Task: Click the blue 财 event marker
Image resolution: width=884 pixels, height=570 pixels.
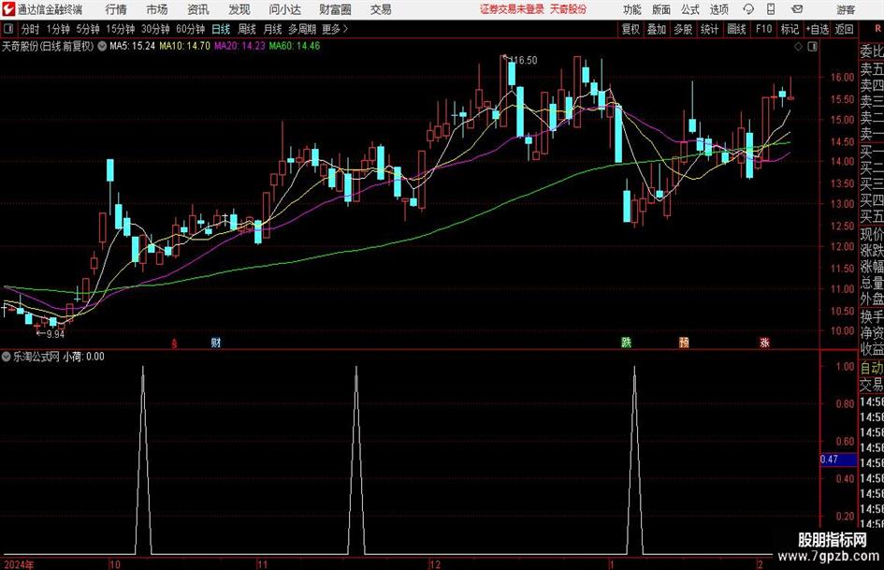Action: [216, 342]
